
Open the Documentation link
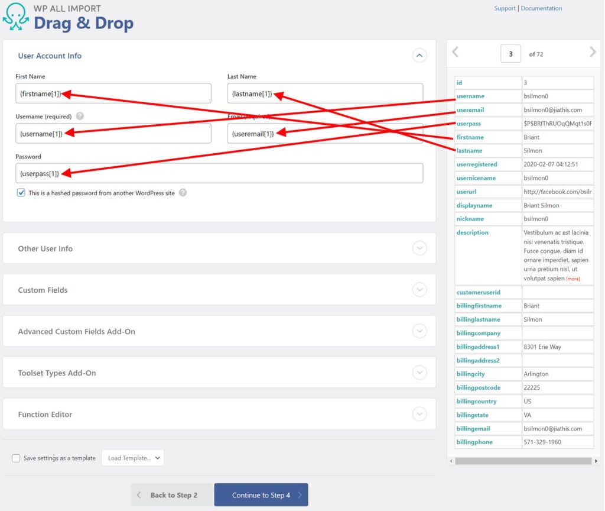[x=541, y=8]
